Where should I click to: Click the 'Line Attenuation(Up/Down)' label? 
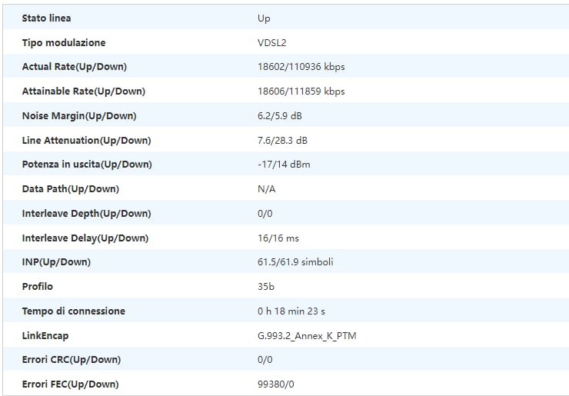coord(86,141)
